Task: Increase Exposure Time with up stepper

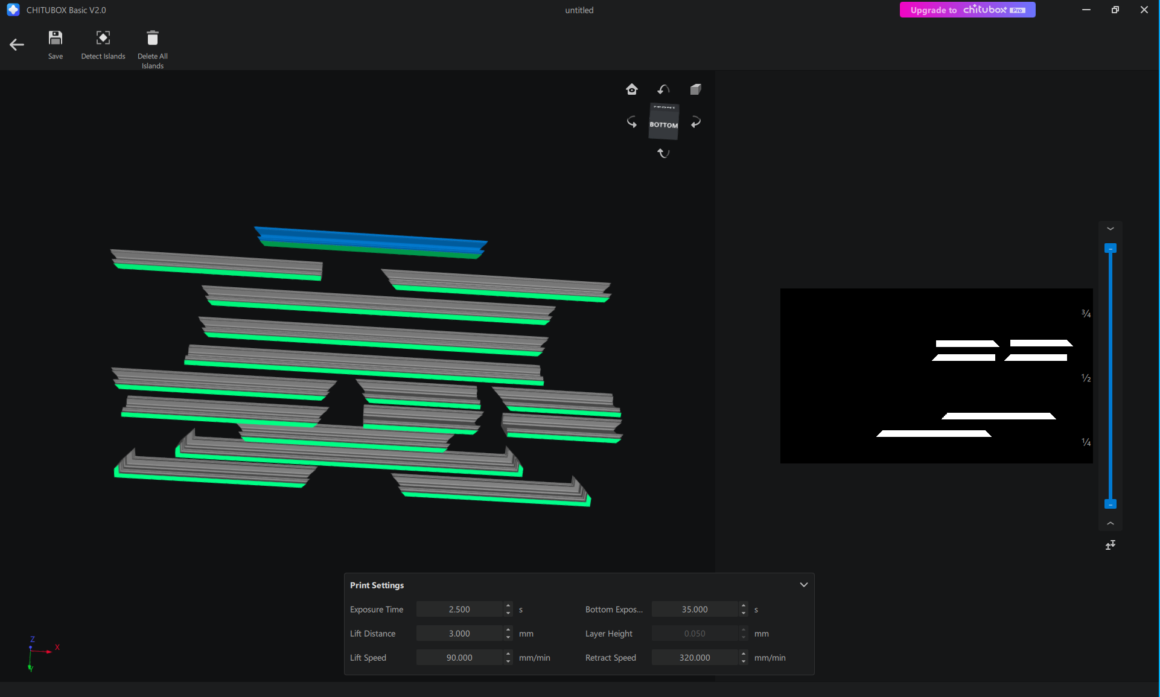Action: [508, 606]
